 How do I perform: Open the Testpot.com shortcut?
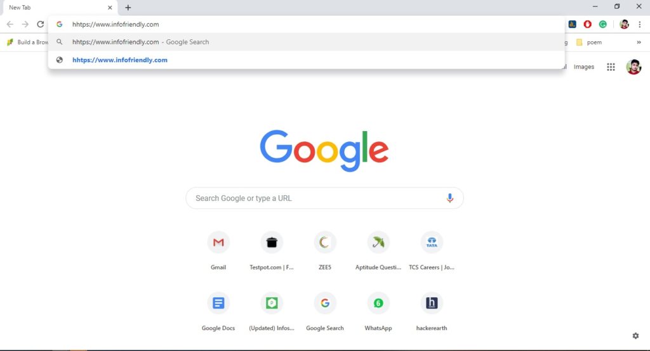click(272, 250)
